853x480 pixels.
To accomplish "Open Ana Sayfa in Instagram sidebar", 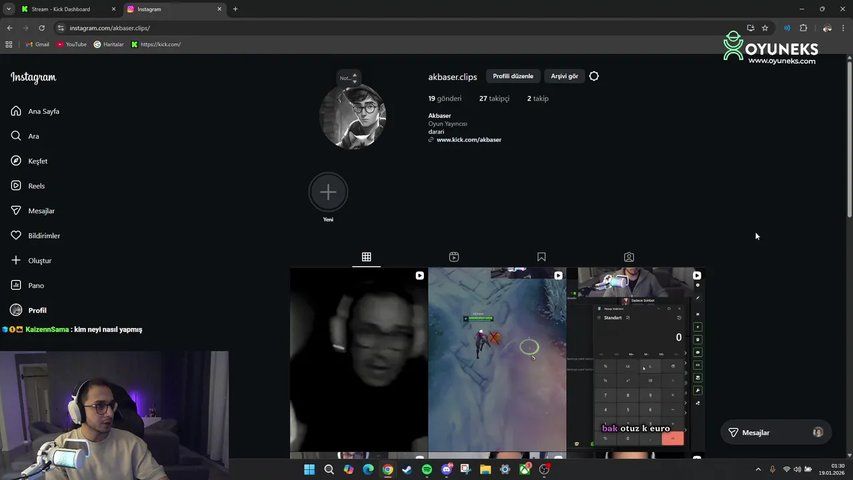I will [35, 111].
